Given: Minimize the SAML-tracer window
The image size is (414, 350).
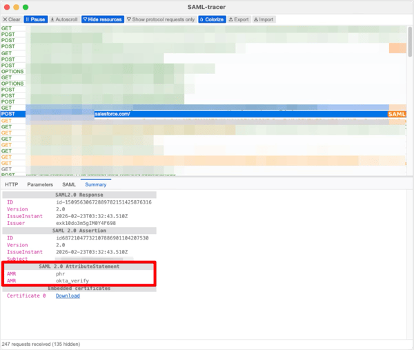Looking at the screenshot, I should click(x=17, y=7).
